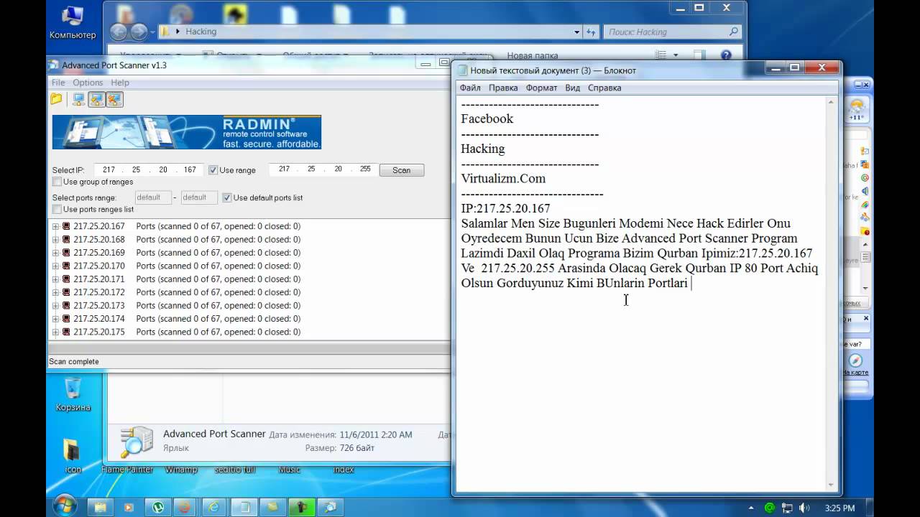Click the end IP last octet field 255
This screenshot has height=517, width=920.
coord(365,169)
